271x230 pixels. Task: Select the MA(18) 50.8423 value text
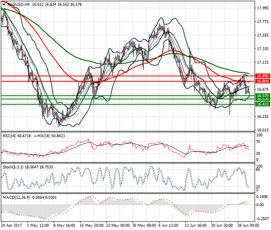pyautogui.click(x=52, y=136)
